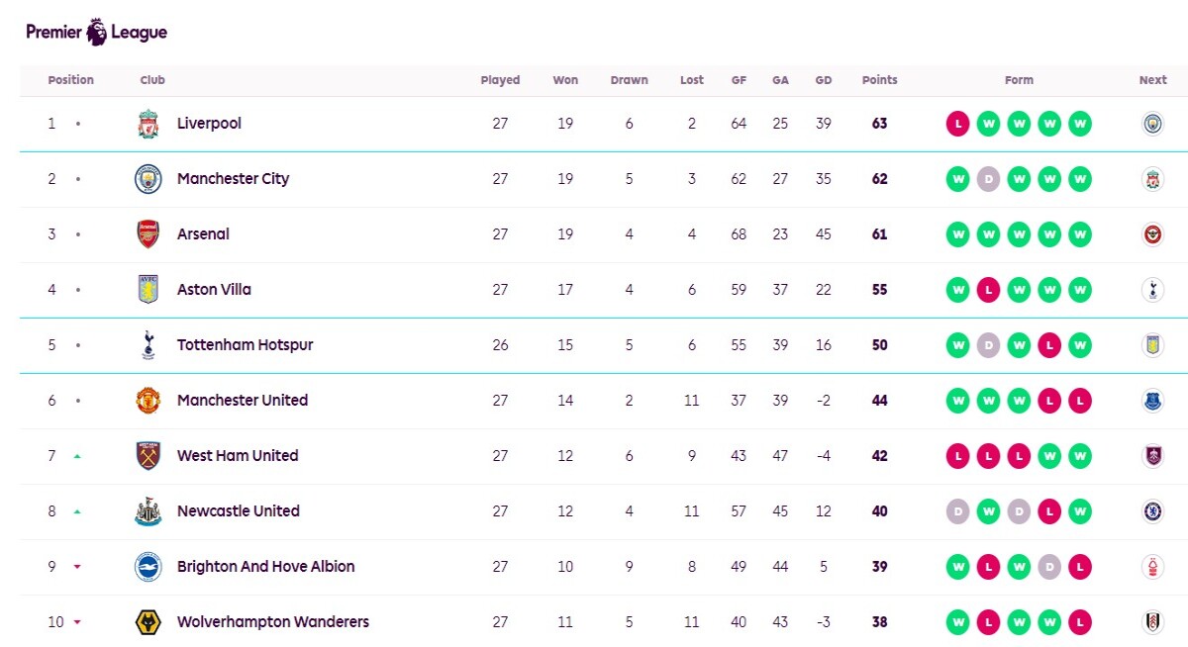Open Brighton And Hove Albion club page

point(265,567)
